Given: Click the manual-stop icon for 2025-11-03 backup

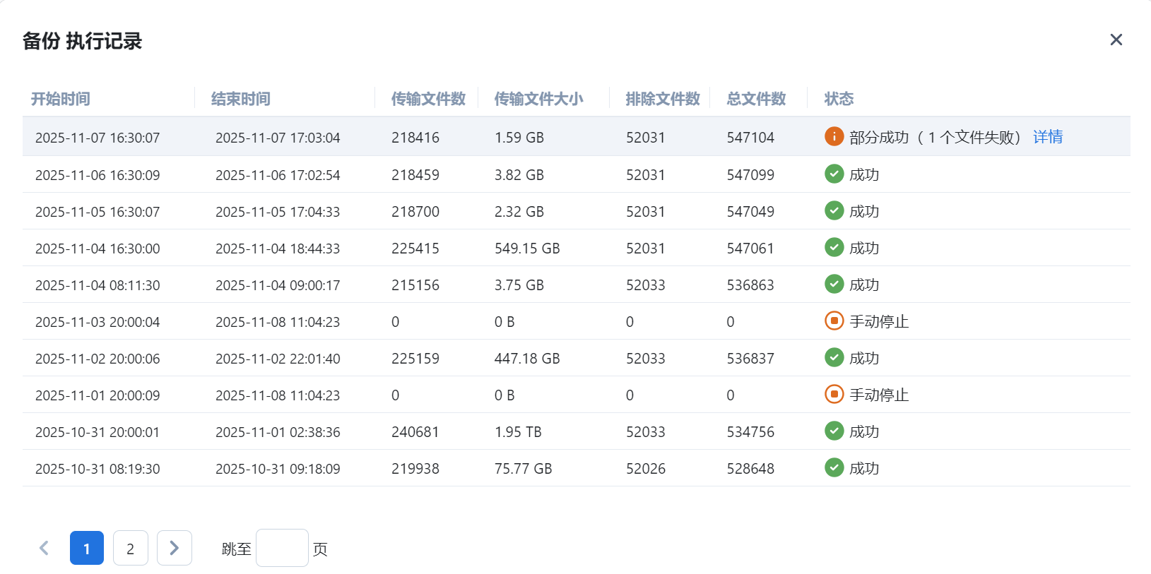Looking at the screenshot, I should coord(834,321).
